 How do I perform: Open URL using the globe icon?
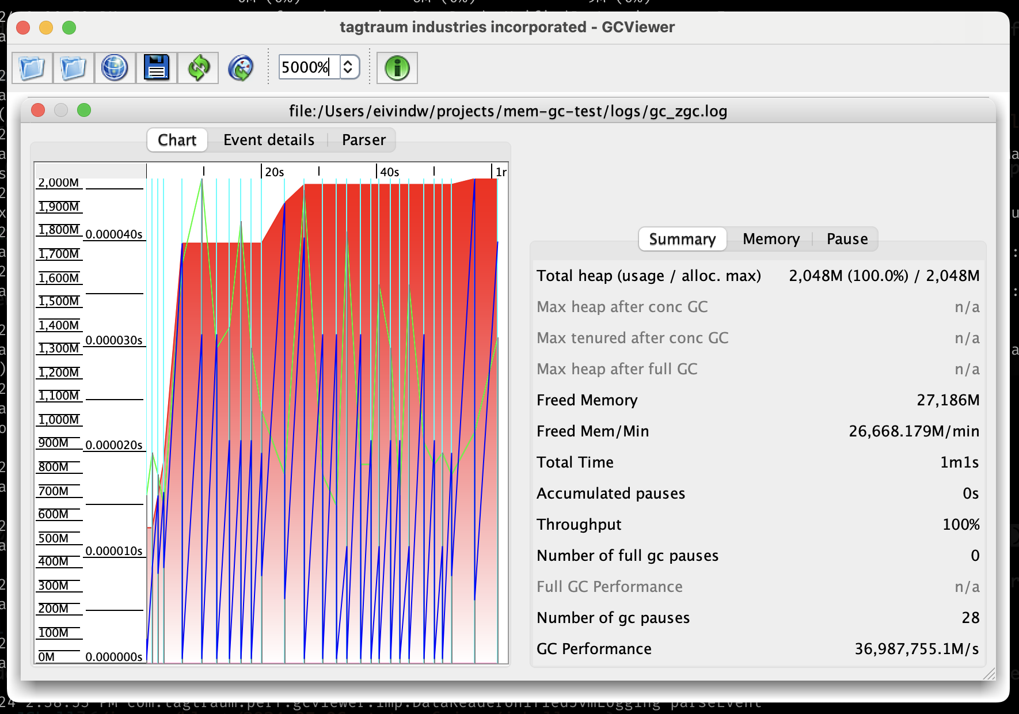coord(115,68)
